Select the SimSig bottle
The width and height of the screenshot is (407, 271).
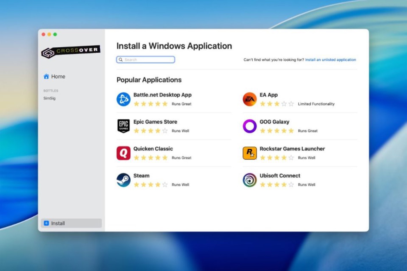[x=49, y=98]
